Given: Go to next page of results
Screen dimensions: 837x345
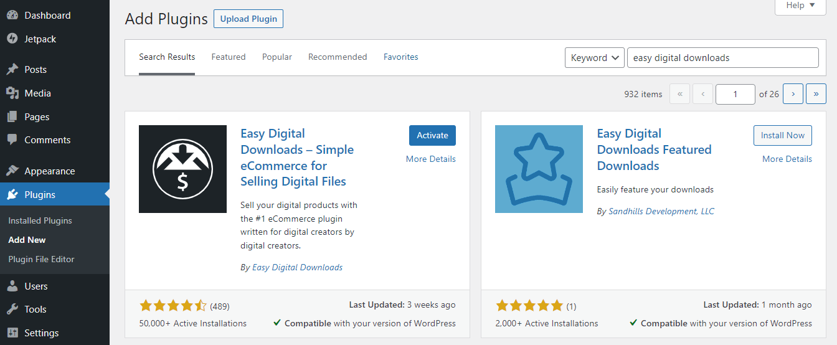Looking at the screenshot, I should [793, 94].
